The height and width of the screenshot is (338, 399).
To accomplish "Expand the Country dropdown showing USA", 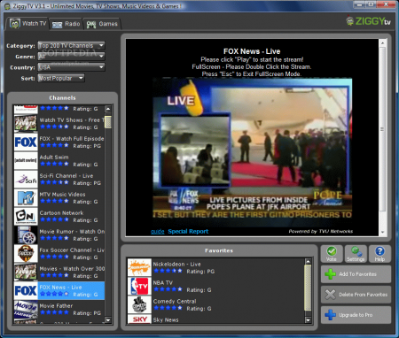I will (71, 67).
